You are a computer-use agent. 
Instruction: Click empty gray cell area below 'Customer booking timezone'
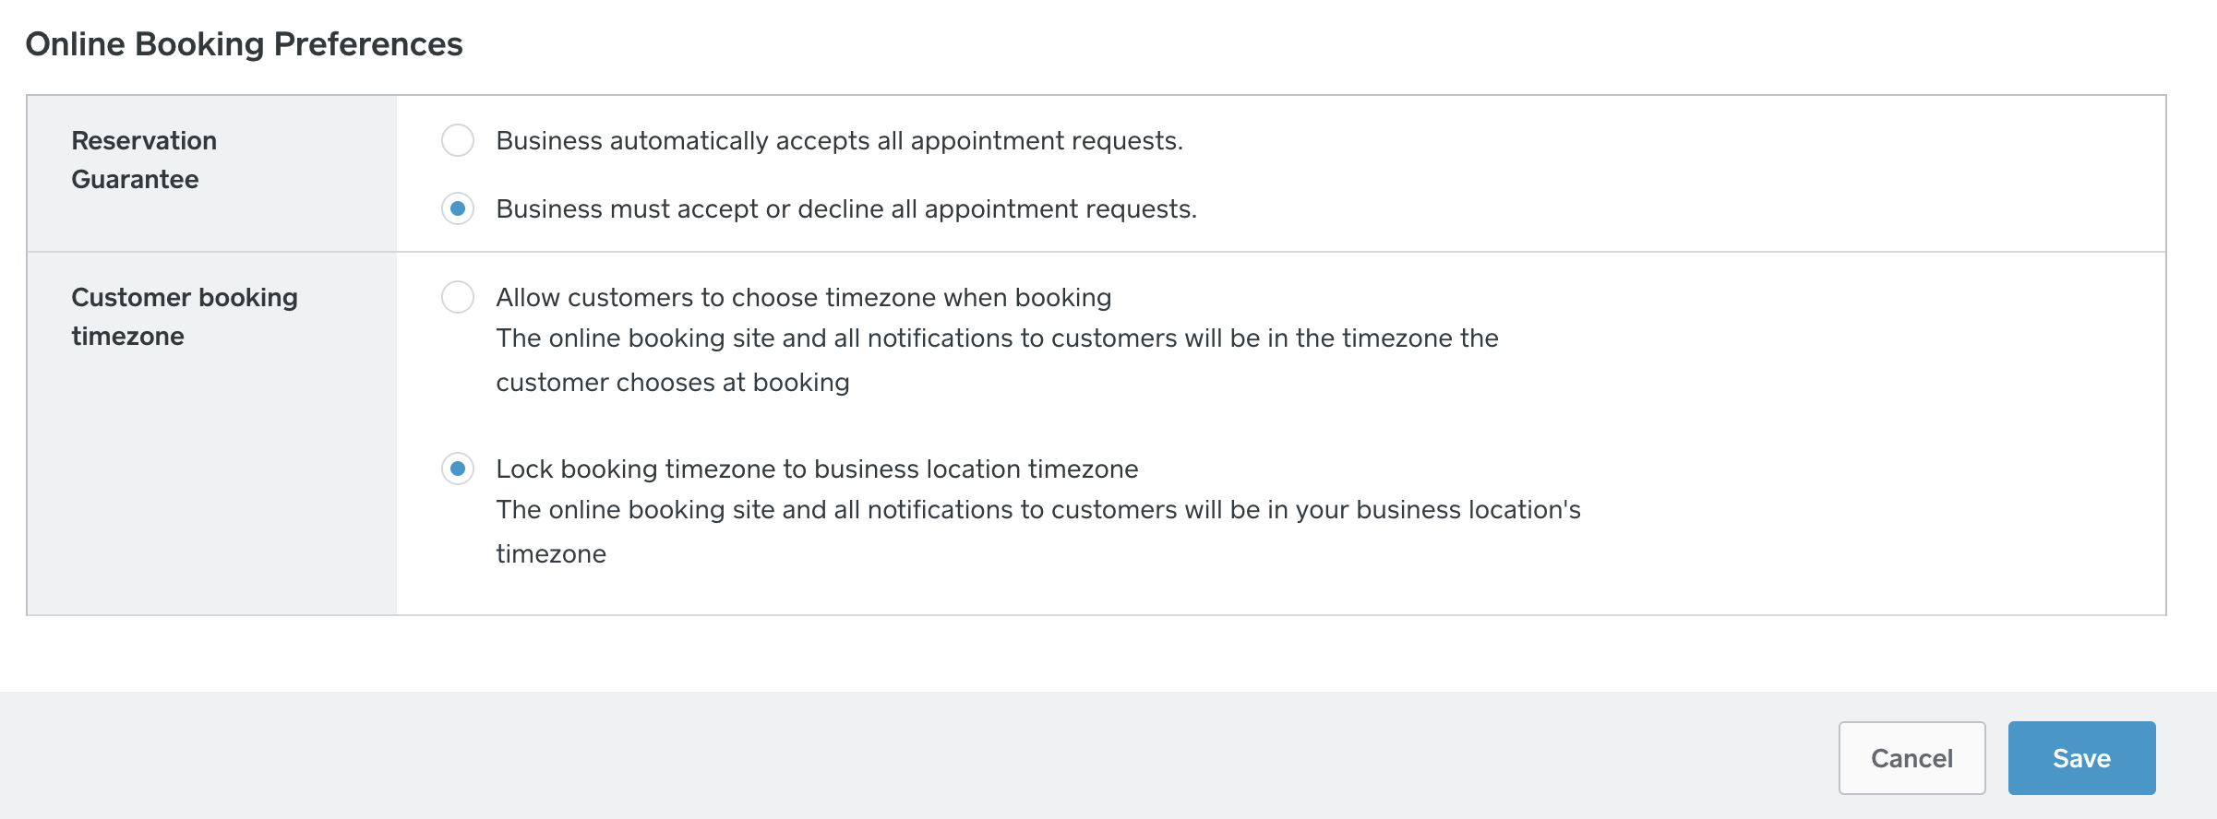(212, 489)
